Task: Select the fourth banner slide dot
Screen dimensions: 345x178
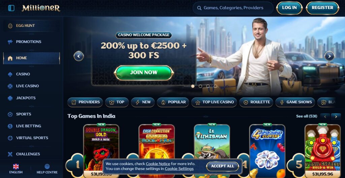Action: point(215,86)
